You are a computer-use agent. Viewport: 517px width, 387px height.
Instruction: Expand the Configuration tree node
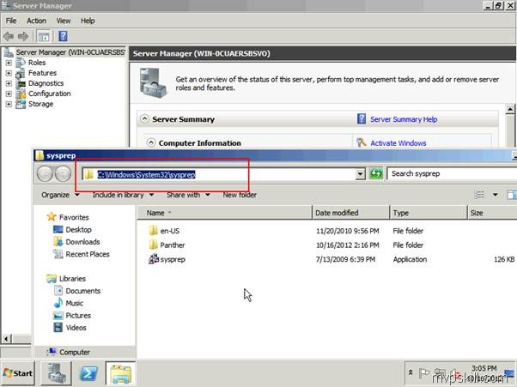point(9,94)
